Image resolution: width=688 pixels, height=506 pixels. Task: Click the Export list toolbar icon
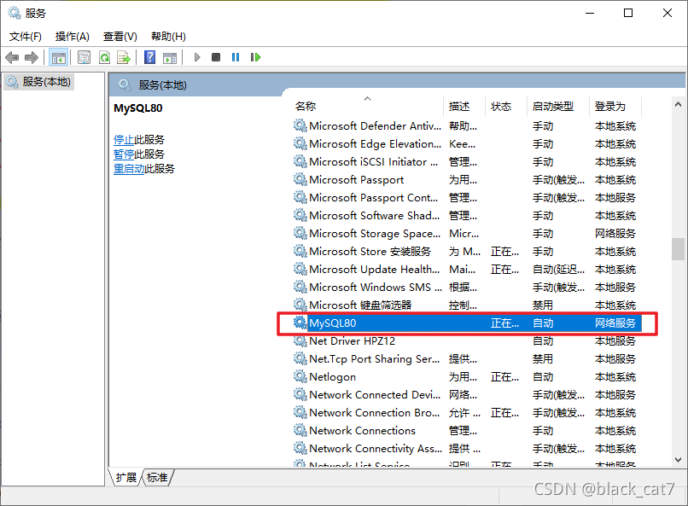(124, 57)
